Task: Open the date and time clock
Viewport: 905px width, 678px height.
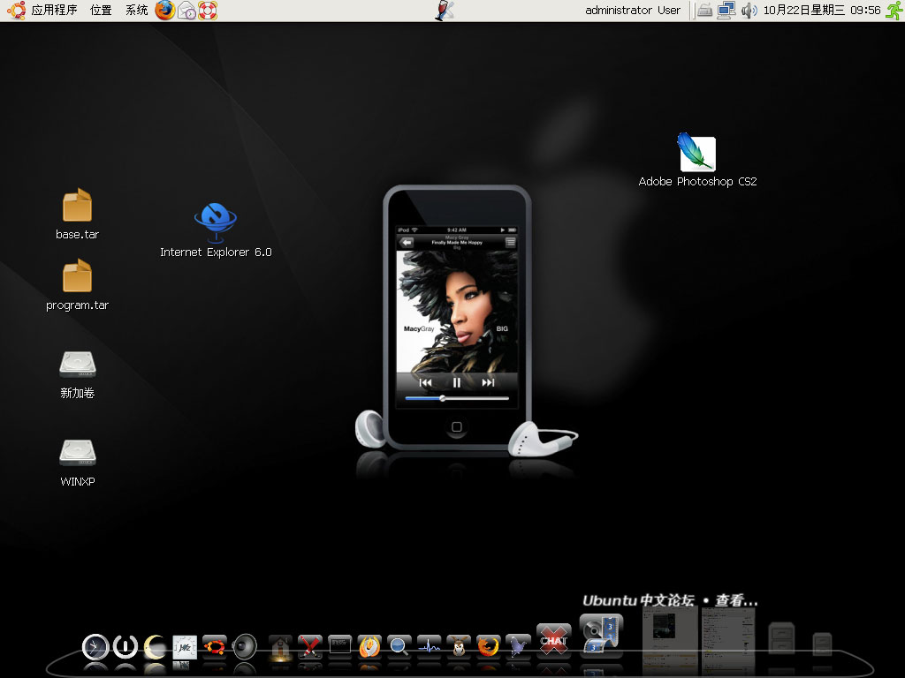Action: [822, 11]
